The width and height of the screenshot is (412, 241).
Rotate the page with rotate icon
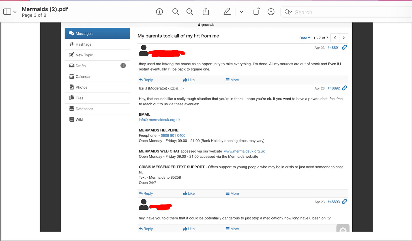coord(257,12)
